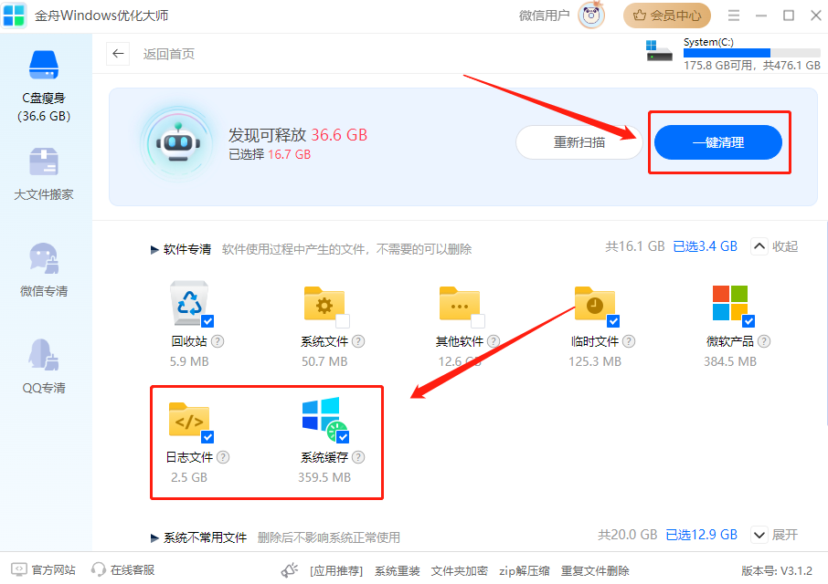Show help for 回收站
This screenshot has height=584, width=828.
218,341
